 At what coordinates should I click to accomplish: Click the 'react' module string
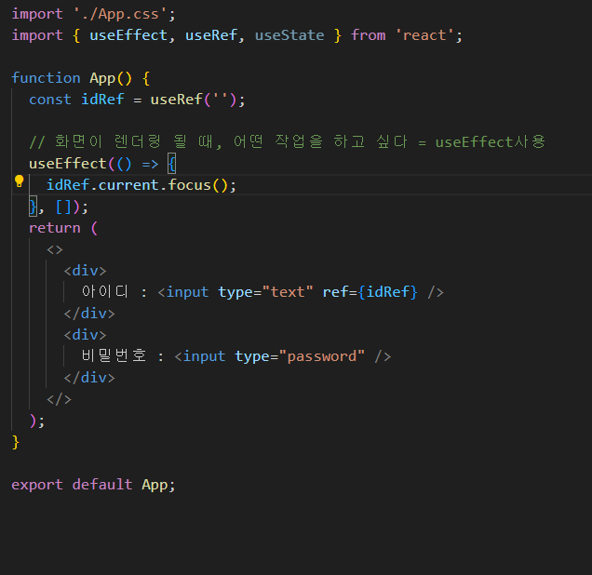[x=424, y=35]
